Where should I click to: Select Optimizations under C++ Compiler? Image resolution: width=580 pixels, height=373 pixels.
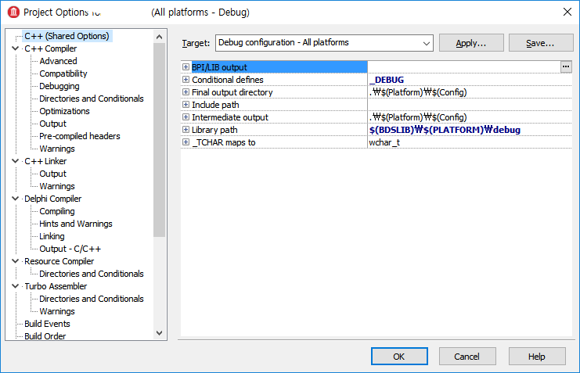pos(64,111)
